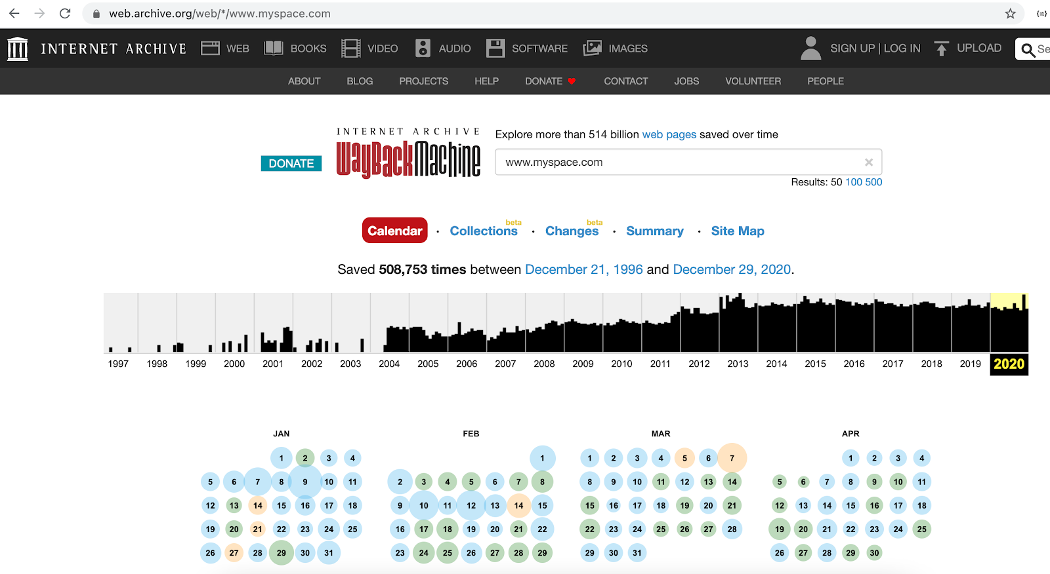Open February 12 captures
This screenshot has width=1050, height=574.
pos(471,505)
